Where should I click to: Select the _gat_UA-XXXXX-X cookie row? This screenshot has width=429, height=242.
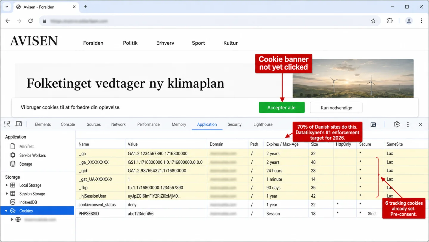pos(252,179)
